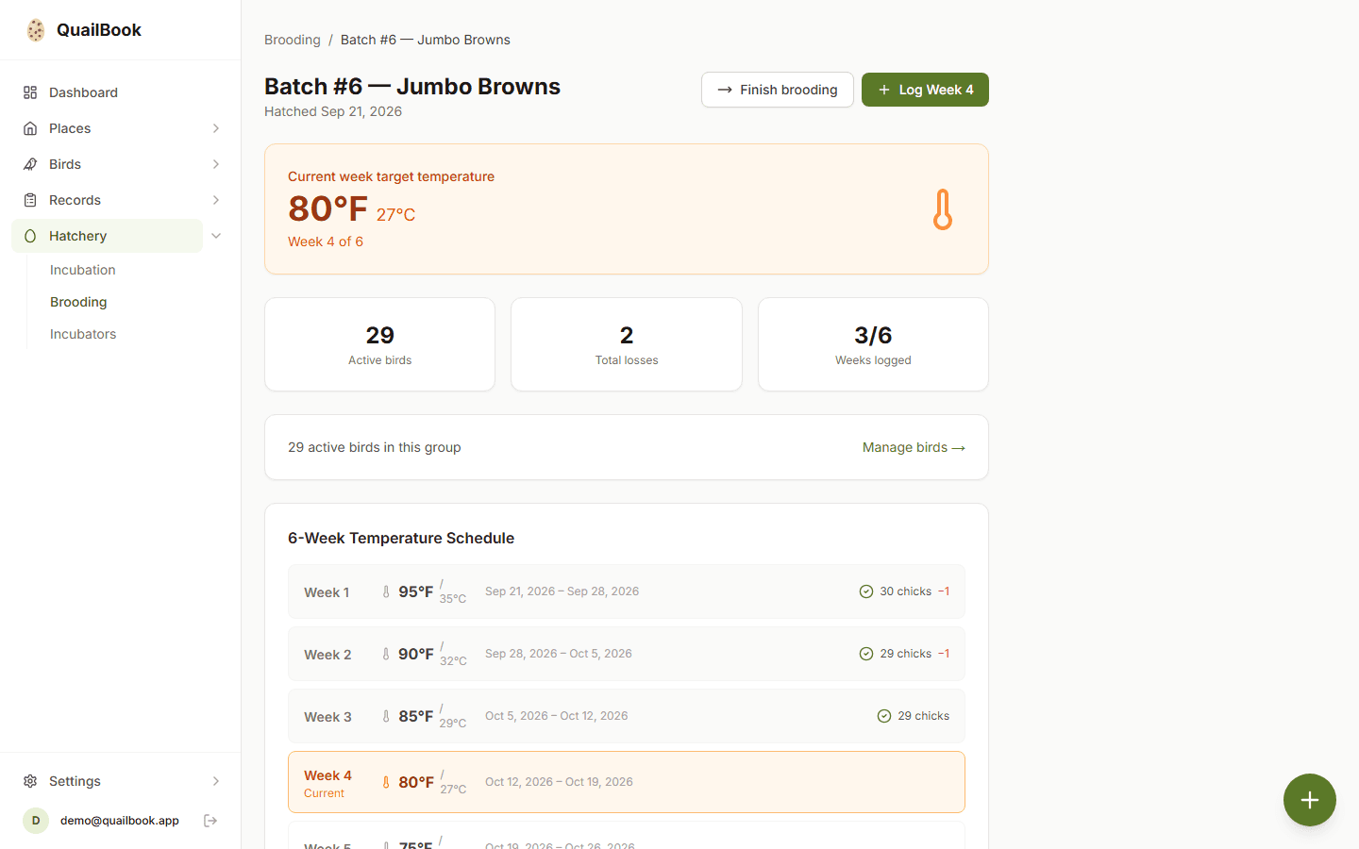The height and width of the screenshot is (849, 1359).
Task: Go to the Incubators page
Action: pyautogui.click(x=83, y=334)
